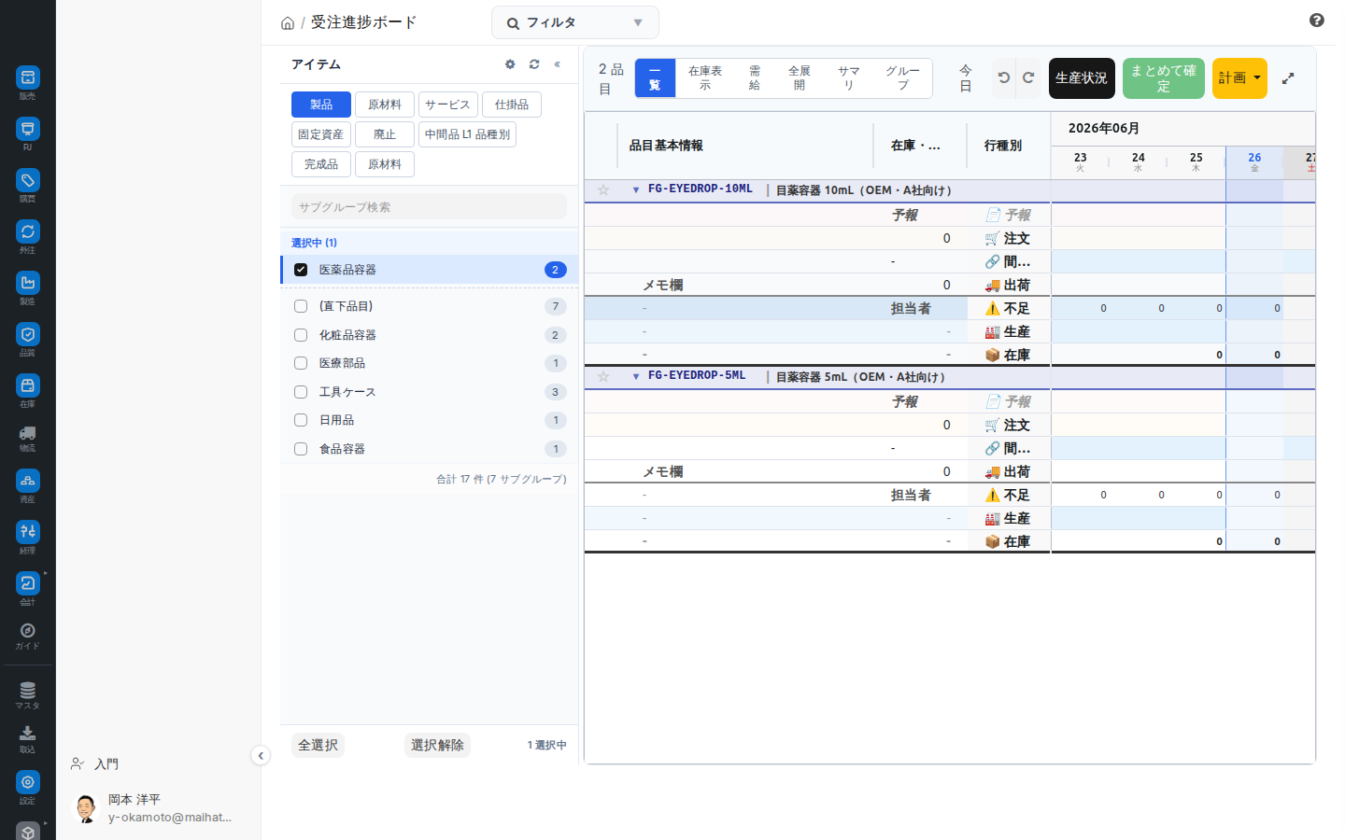
Task: Open the ガイド compass icon
Action: [28, 632]
